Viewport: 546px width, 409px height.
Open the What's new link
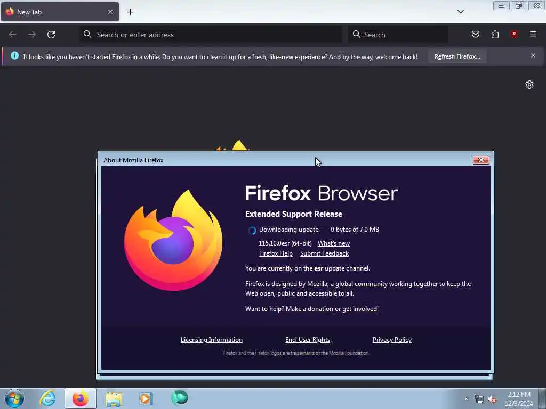[x=334, y=243]
